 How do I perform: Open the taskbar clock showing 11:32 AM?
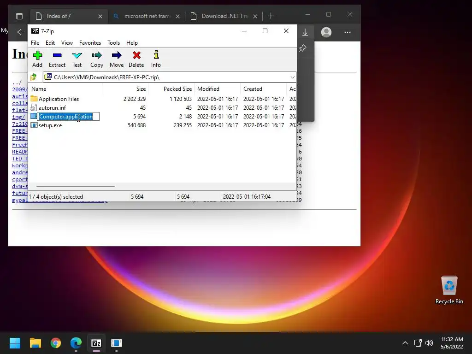point(452,343)
